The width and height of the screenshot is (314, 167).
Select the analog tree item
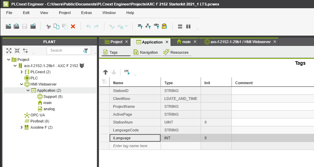pyautogui.click(x=46, y=109)
